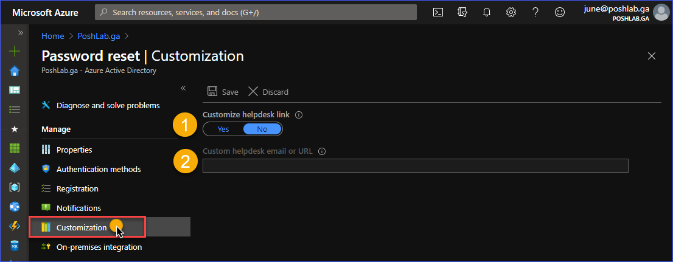Screen dimensions: 673x262
Task: Expand the left portal sidebar
Action: coord(20,33)
